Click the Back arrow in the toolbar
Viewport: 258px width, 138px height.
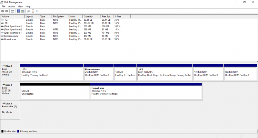[3, 11]
